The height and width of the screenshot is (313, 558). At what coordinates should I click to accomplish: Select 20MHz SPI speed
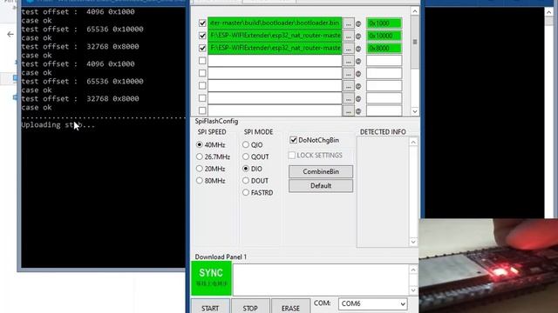(x=200, y=169)
